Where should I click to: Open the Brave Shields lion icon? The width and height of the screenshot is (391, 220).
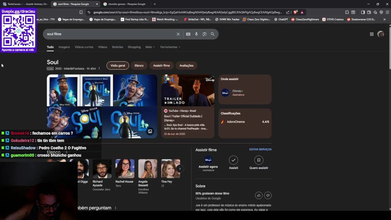(x=295, y=12)
